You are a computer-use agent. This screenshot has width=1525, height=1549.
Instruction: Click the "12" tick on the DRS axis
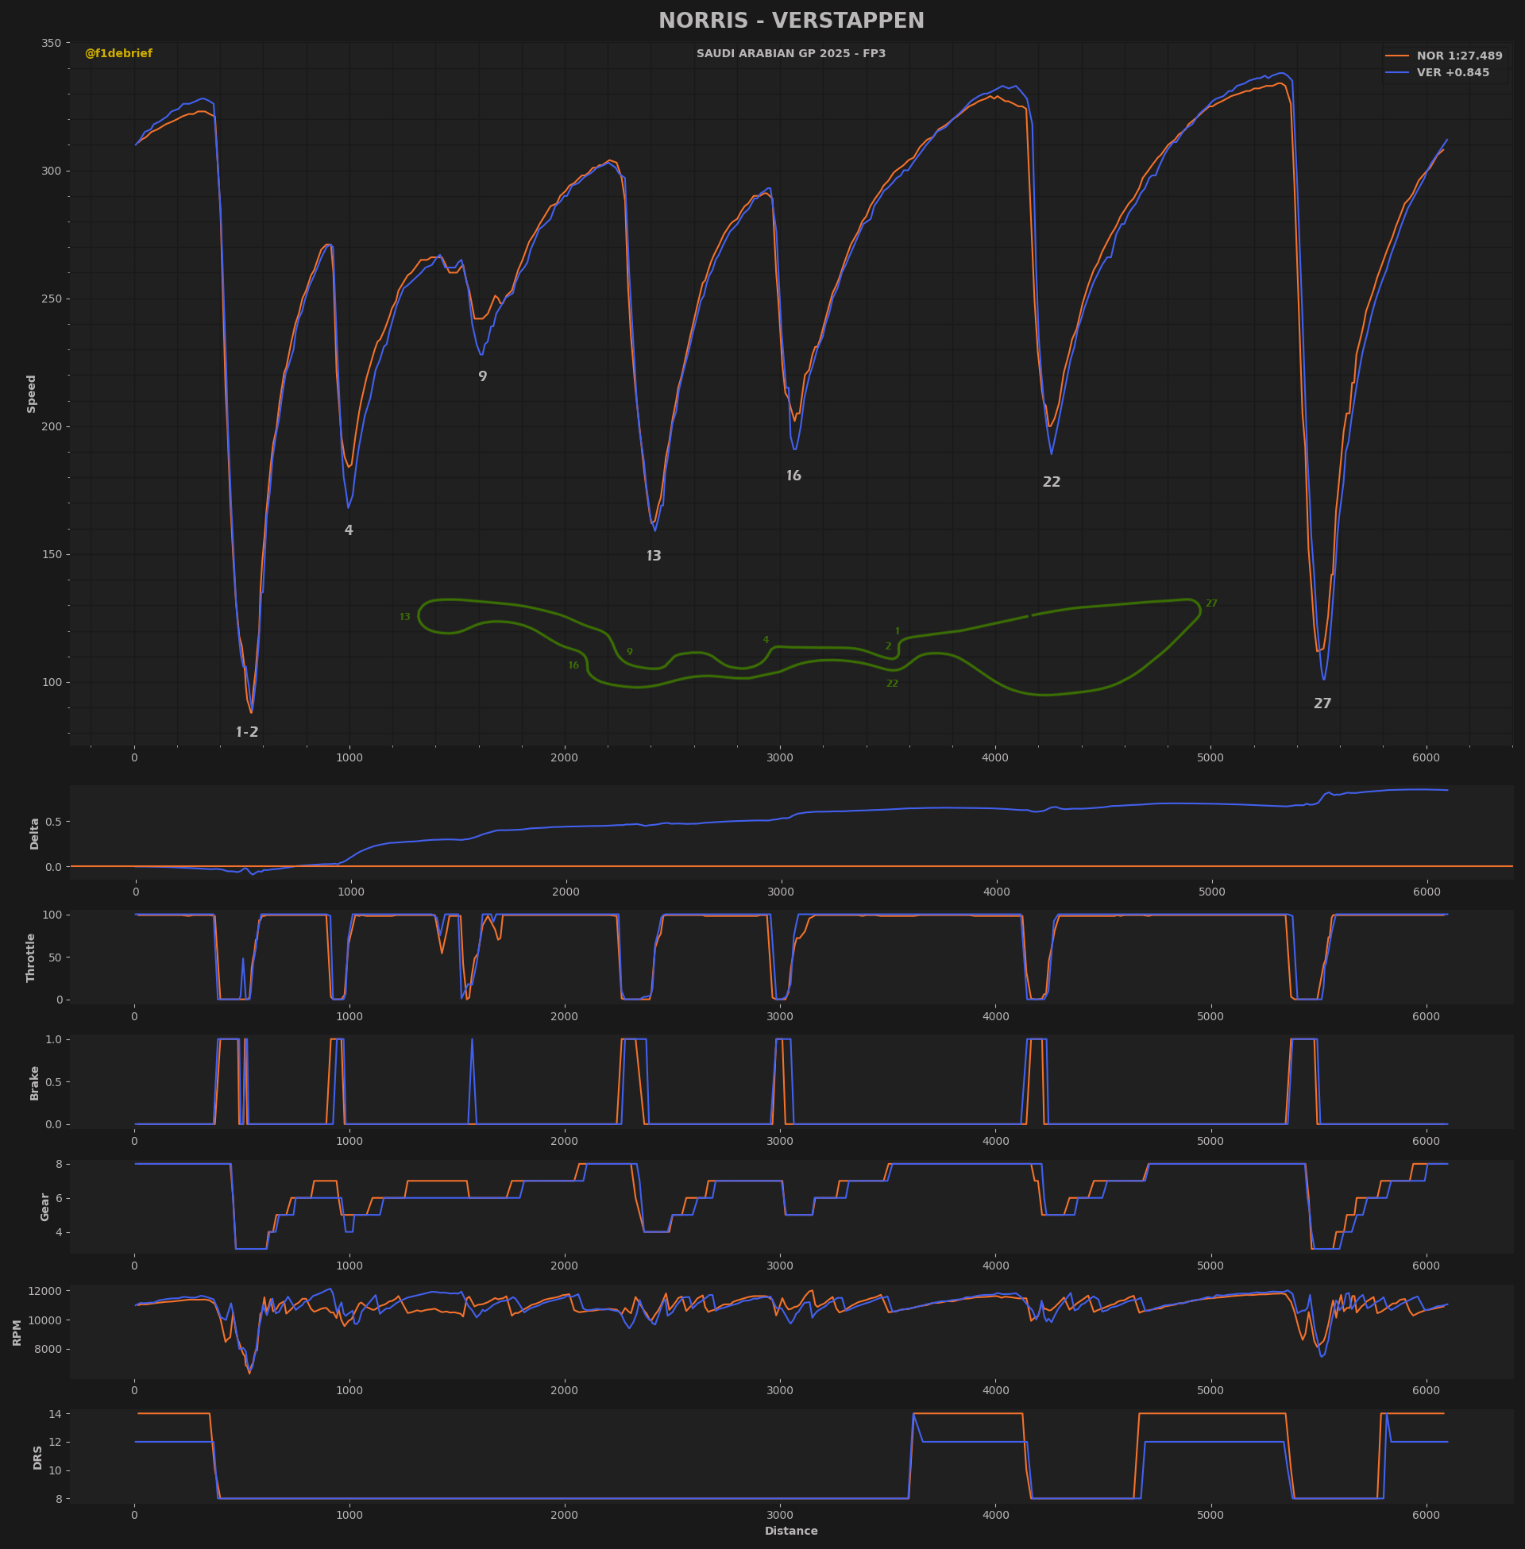coord(56,1443)
